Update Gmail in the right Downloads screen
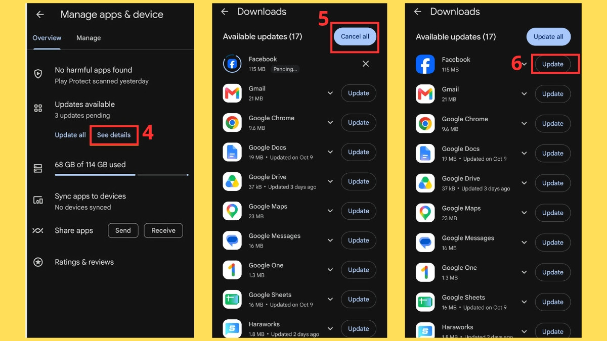607x341 pixels. pyautogui.click(x=553, y=94)
